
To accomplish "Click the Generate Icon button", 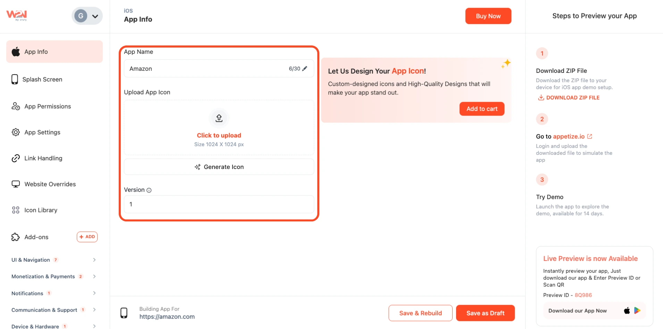I will pyautogui.click(x=219, y=167).
